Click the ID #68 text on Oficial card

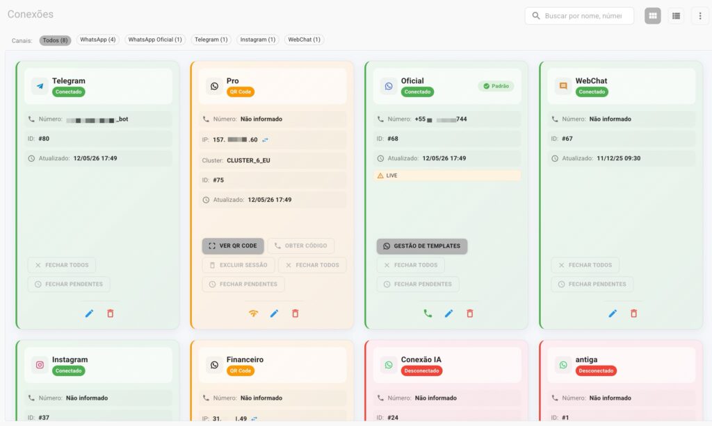point(387,139)
